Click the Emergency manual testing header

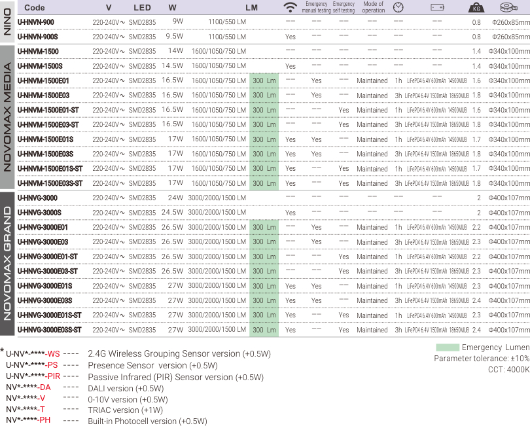point(317,7)
